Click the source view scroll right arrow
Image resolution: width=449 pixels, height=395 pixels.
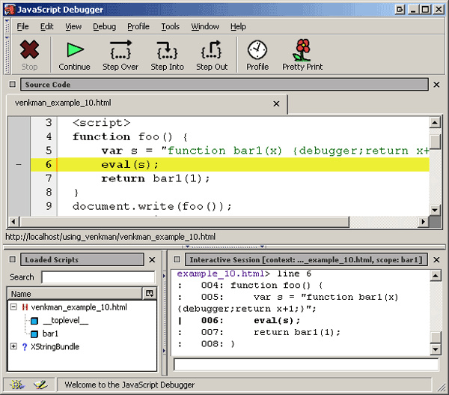point(424,222)
